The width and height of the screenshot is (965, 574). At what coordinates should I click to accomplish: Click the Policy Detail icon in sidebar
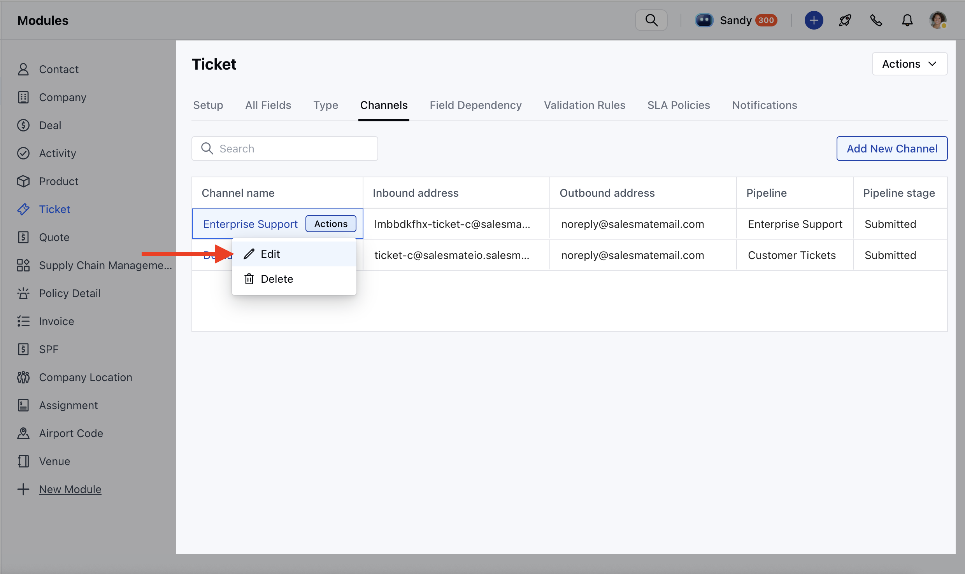pos(23,293)
